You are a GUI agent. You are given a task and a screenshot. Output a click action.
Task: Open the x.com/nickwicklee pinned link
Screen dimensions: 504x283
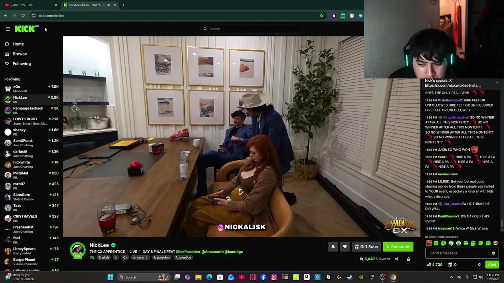point(447,85)
